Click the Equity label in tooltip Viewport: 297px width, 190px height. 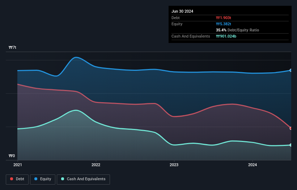pyautogui.click(x=177, y=24)
